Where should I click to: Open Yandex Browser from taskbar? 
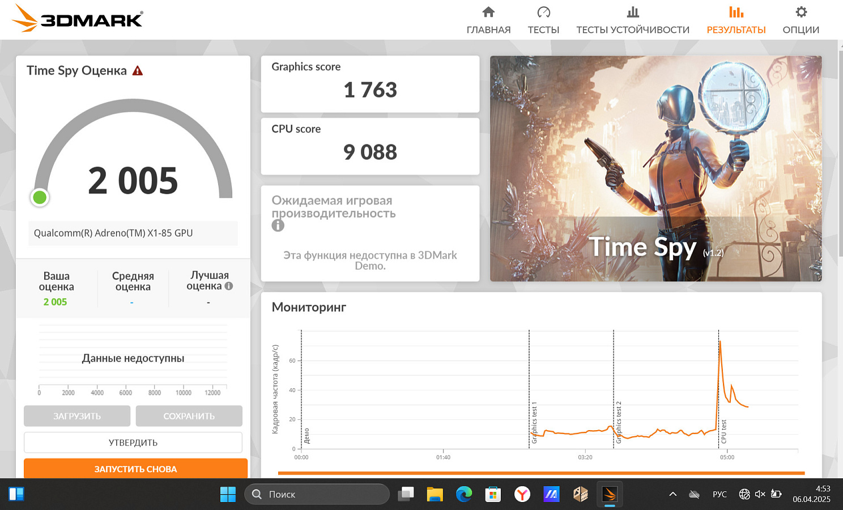pyautogui.click(x=522, y=494)
